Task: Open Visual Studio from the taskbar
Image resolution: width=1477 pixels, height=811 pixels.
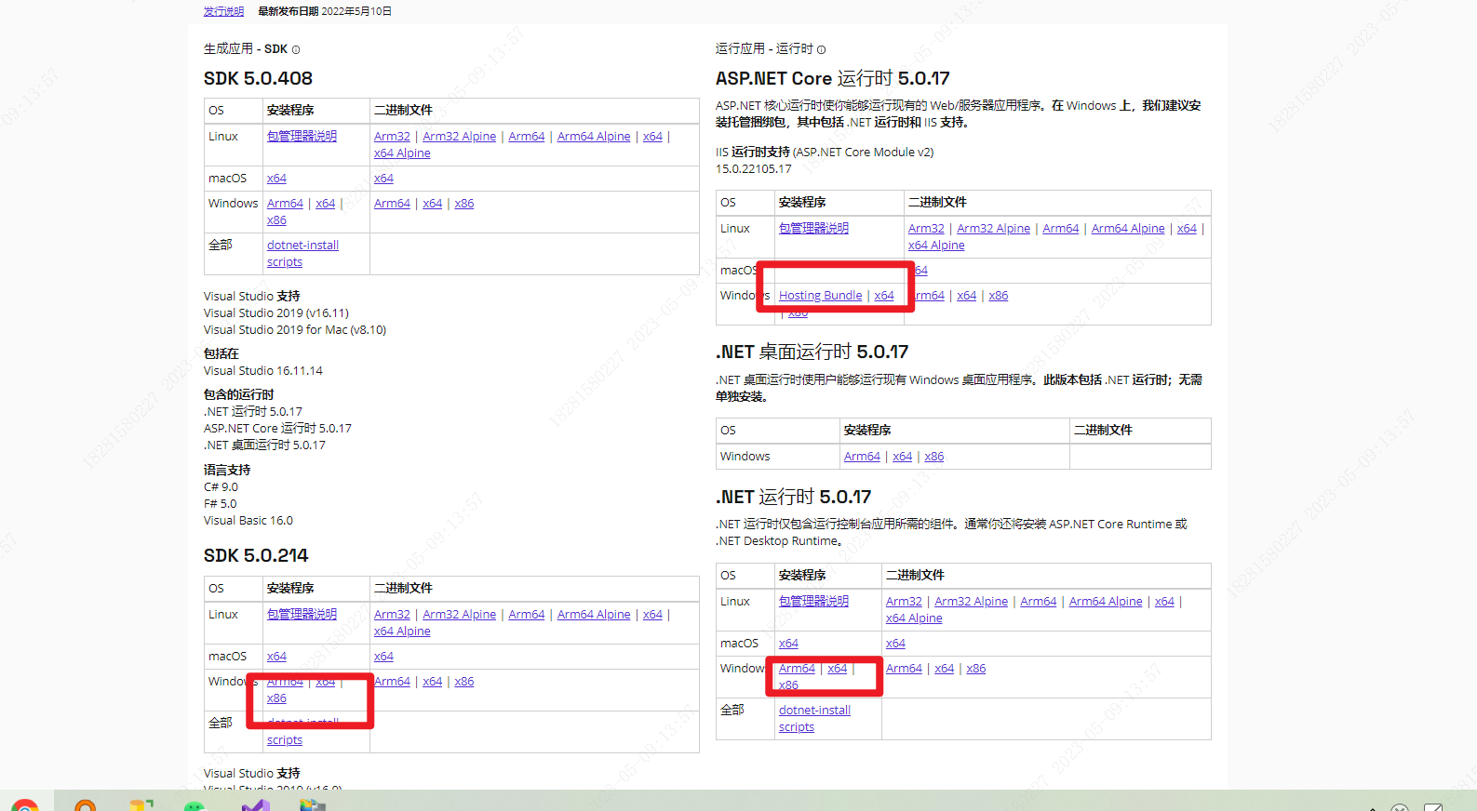Action: tap(255, 805)
